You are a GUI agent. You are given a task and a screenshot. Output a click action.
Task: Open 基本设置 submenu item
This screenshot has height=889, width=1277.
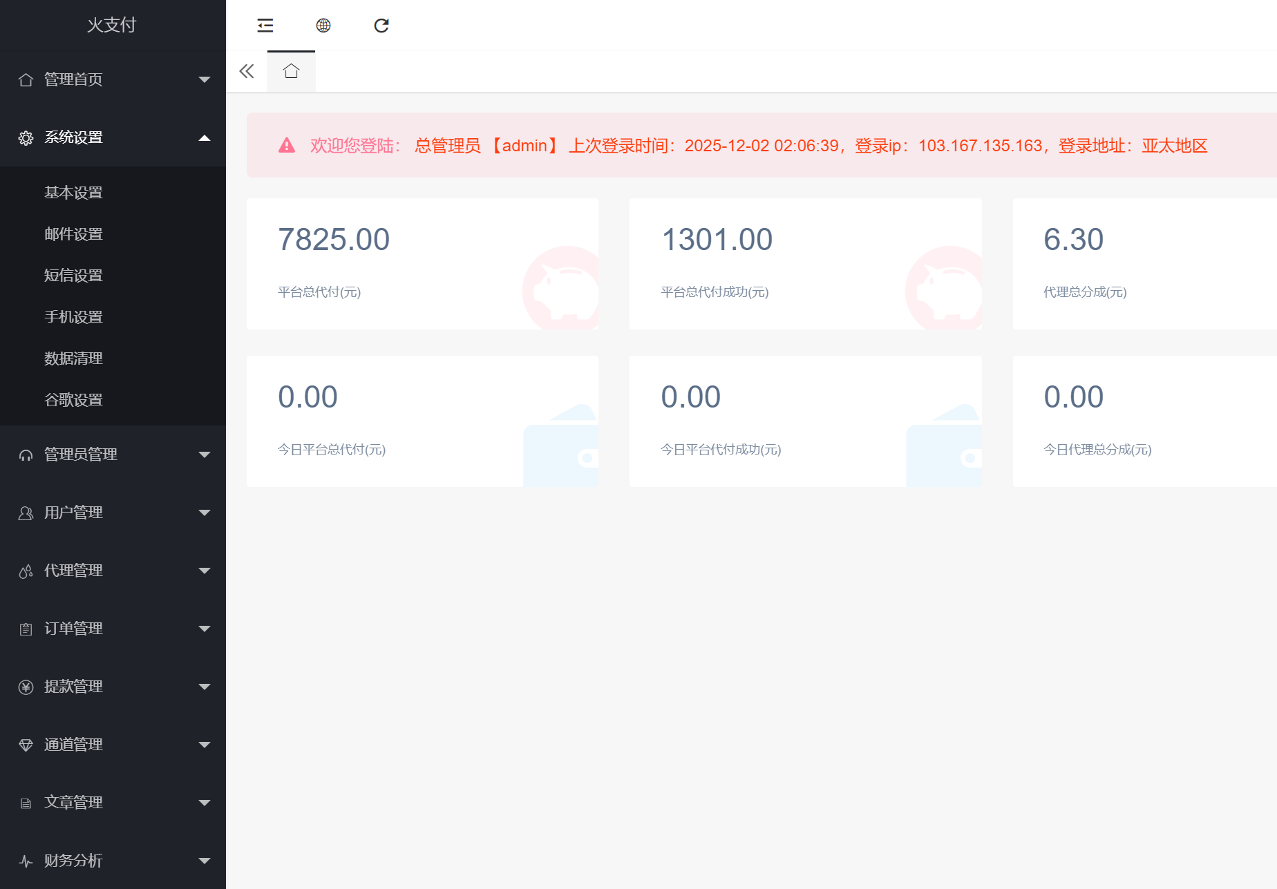73,193
